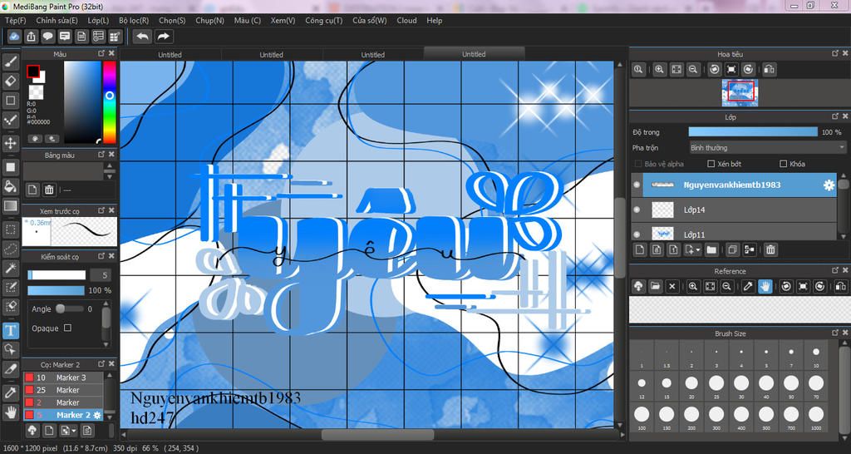
Task: Enable the Khóa (lock) checkbox
Action: coord(783,164)
